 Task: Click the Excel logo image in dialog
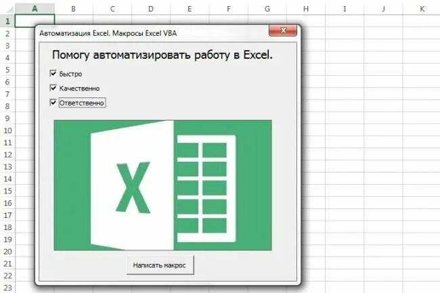click(x=162, y=185)
